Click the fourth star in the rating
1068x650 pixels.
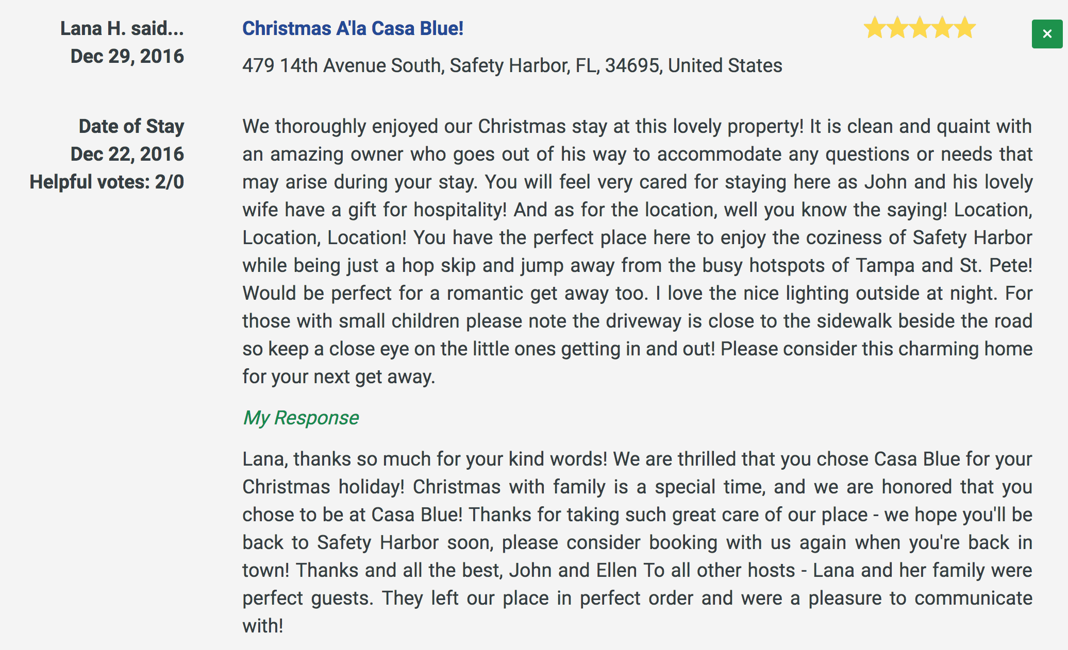click(943, 28)
